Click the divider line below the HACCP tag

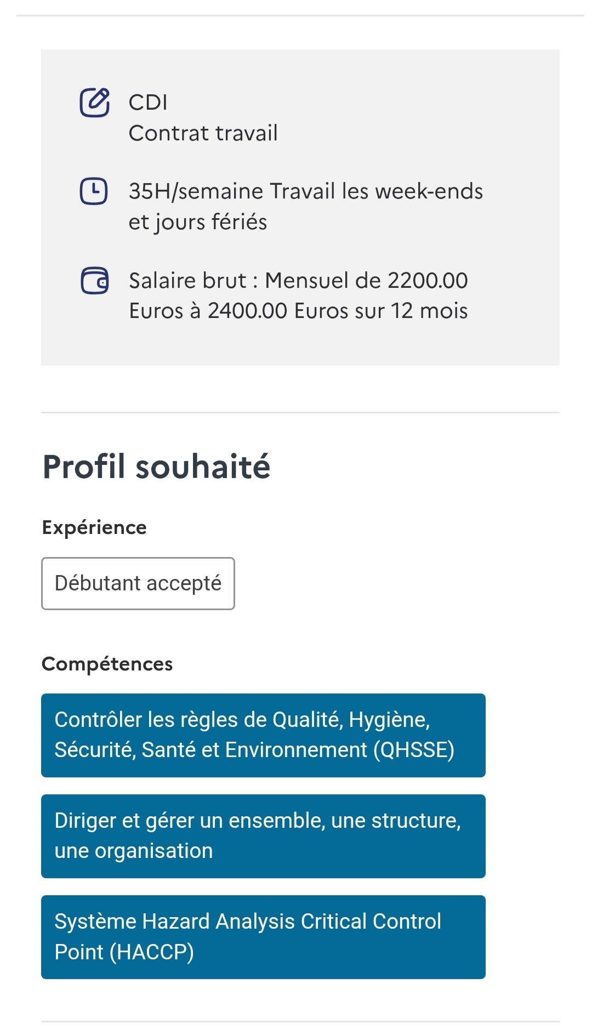click(x=300, y=1021)
